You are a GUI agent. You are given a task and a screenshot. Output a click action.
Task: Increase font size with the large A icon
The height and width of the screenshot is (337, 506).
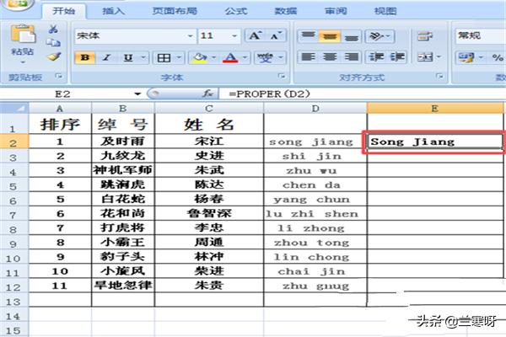[256, 35]
